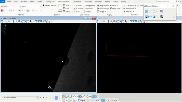Expand the Aerials dropdown

pos(114,5)
